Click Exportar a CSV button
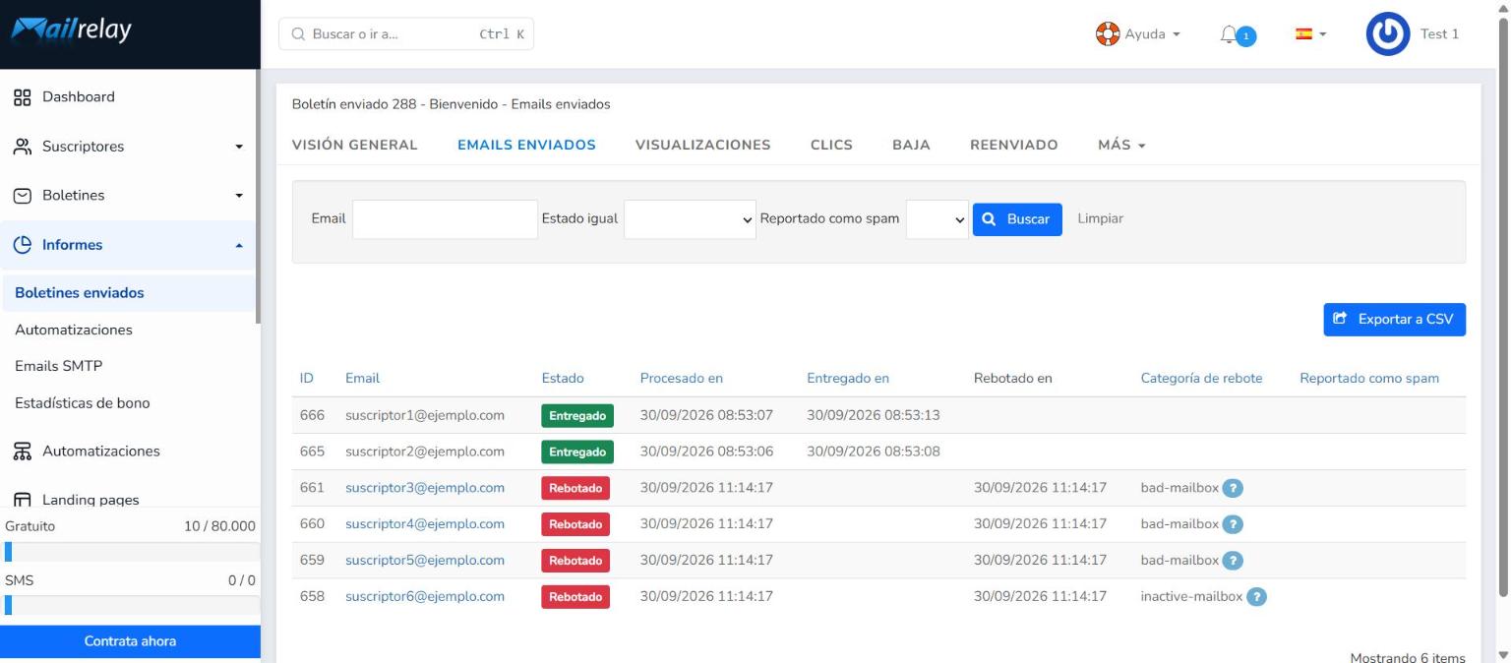Screen dimensions: 1511x663 point(1395,319)
